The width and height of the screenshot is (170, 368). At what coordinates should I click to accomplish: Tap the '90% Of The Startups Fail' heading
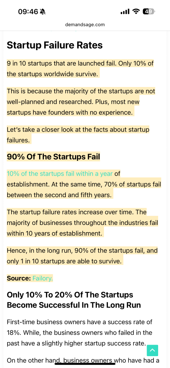tap(53, 157)
